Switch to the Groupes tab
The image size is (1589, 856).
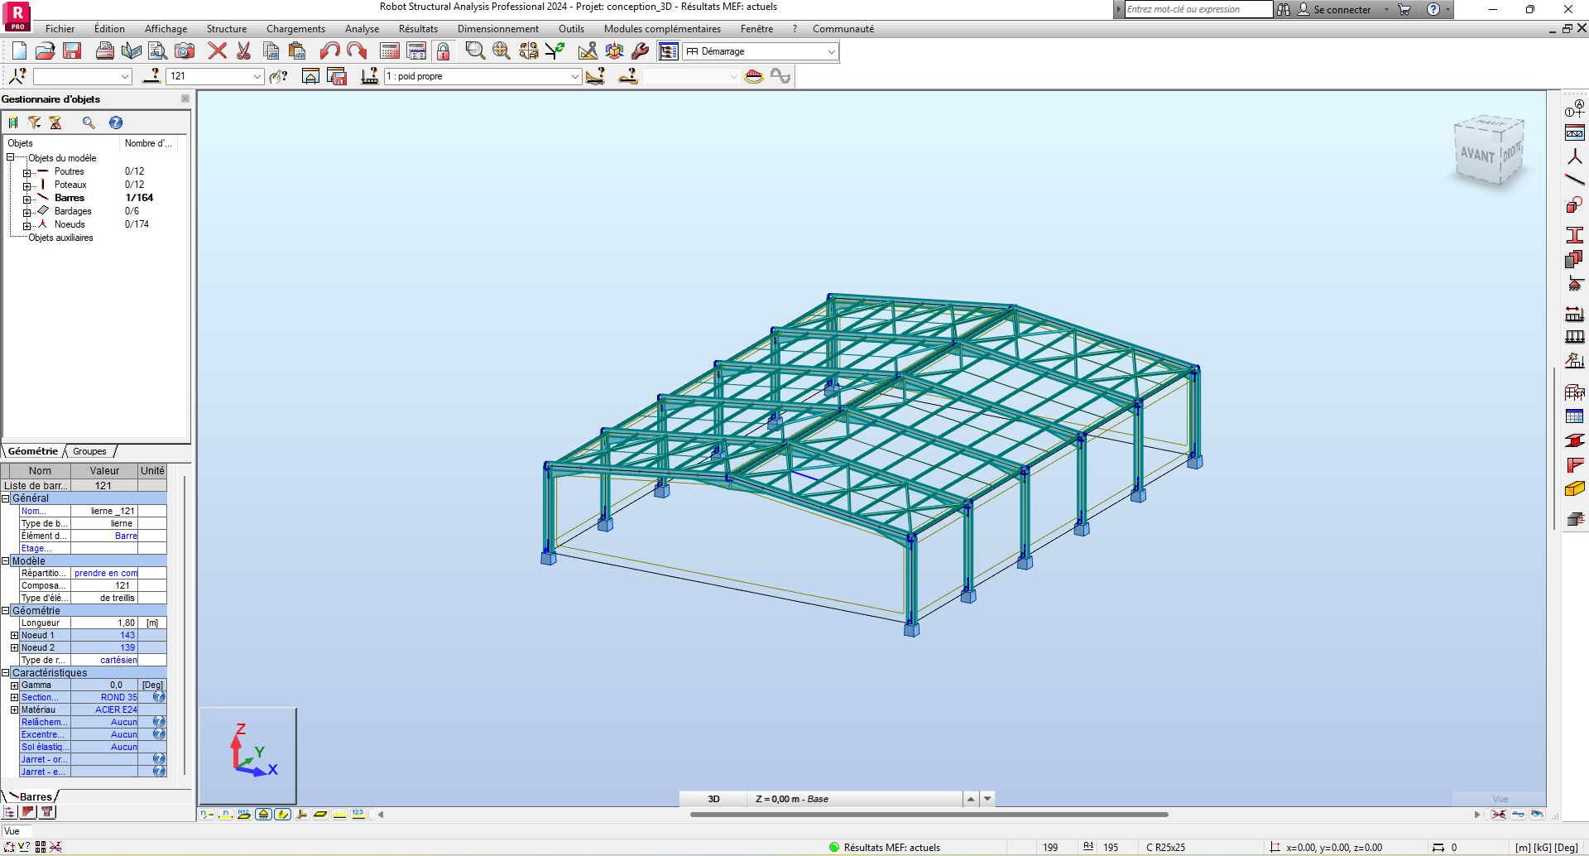[x=89, y=451]
